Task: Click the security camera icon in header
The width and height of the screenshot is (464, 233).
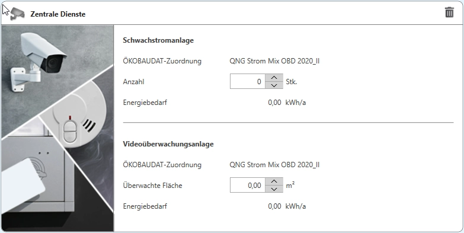Action: (x=17, y=14)
